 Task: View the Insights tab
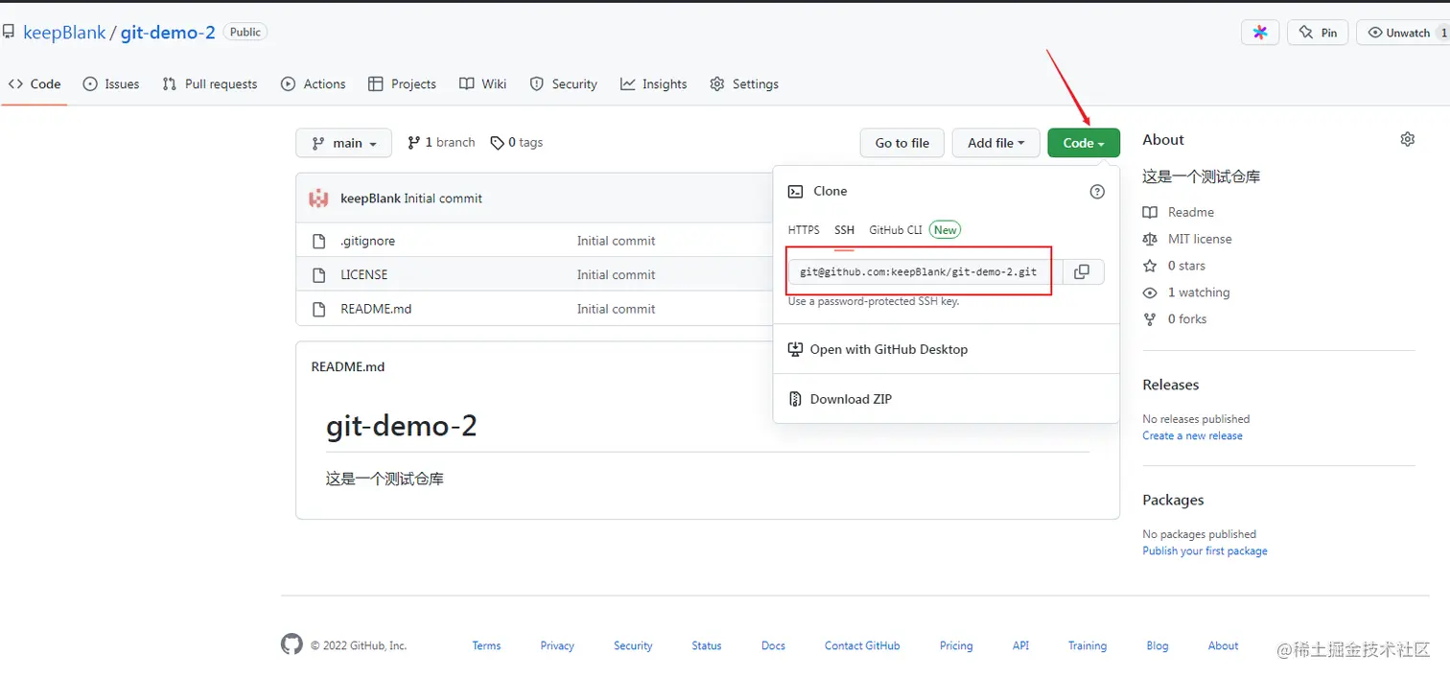pyautogui.click(x=654, y=84)
